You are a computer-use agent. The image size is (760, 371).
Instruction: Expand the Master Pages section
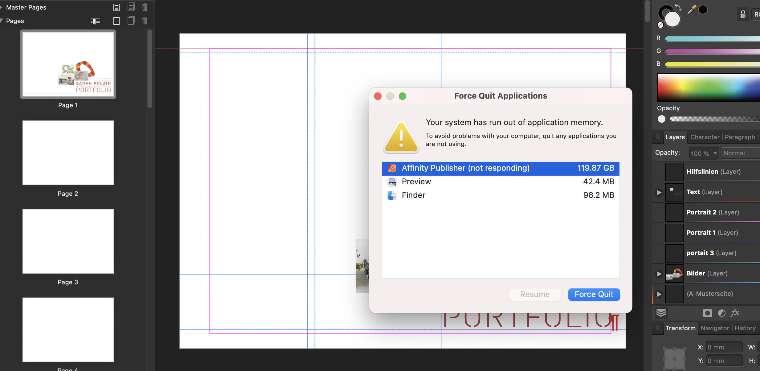[x=2, y=7]
